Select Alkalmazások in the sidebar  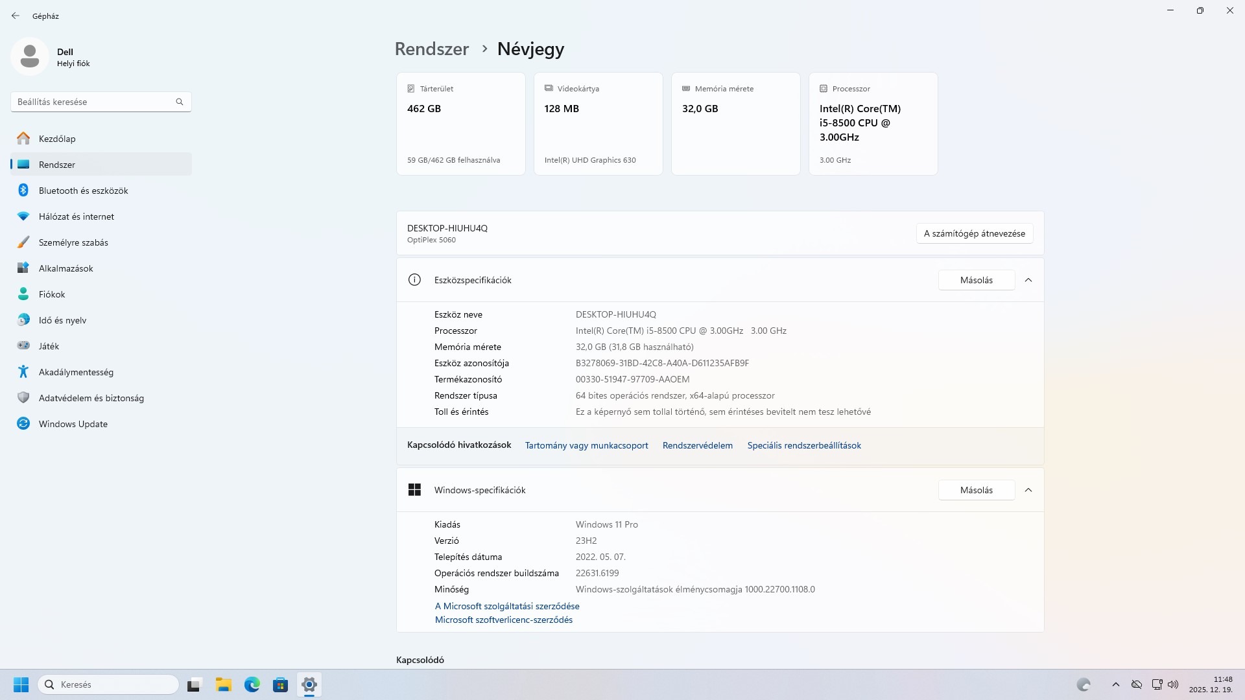(x=65, y=268)
